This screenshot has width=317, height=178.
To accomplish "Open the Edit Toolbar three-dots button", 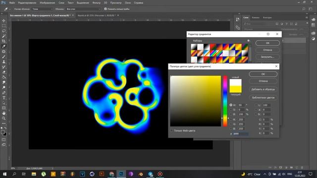I will point(3,124).
